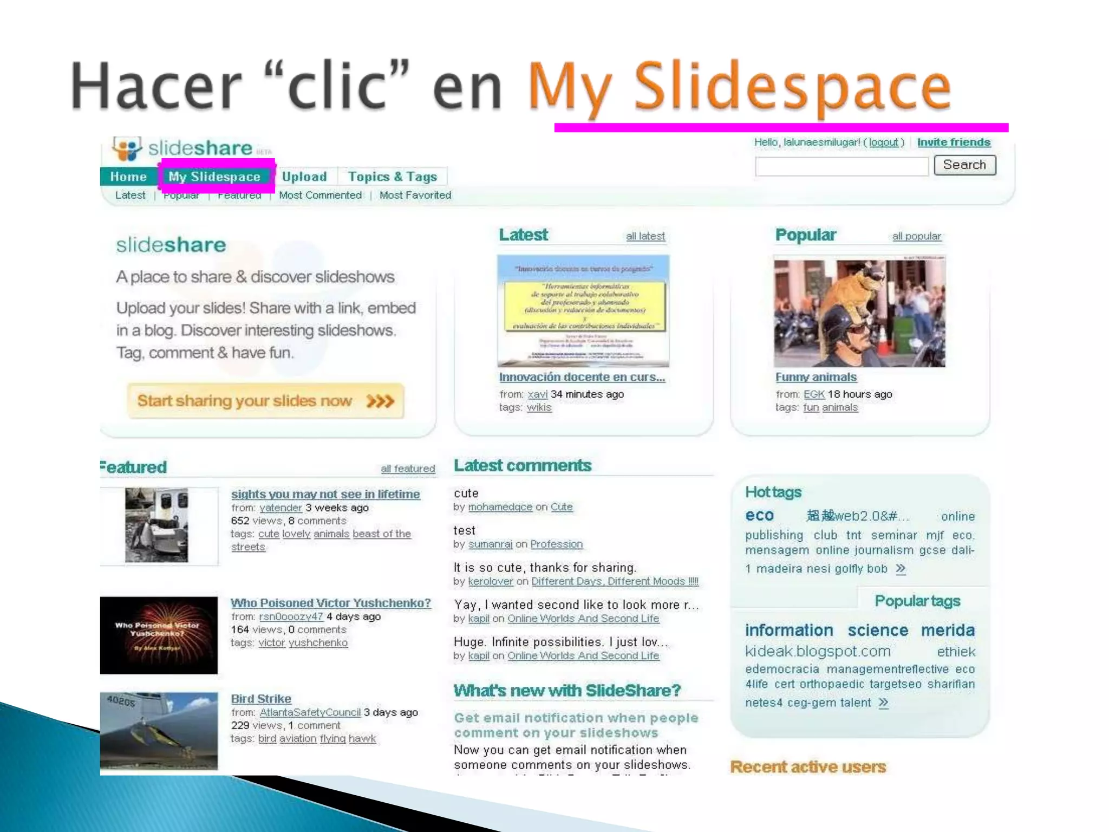Viewport: 1109px width, 832px height.
Task: Open AtlantaSafetyCouncil profile link
Action: click(x=310, y=712)
